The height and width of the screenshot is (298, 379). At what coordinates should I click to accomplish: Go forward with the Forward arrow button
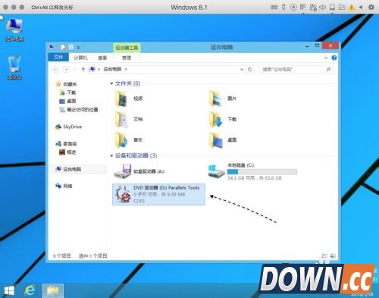66,69
